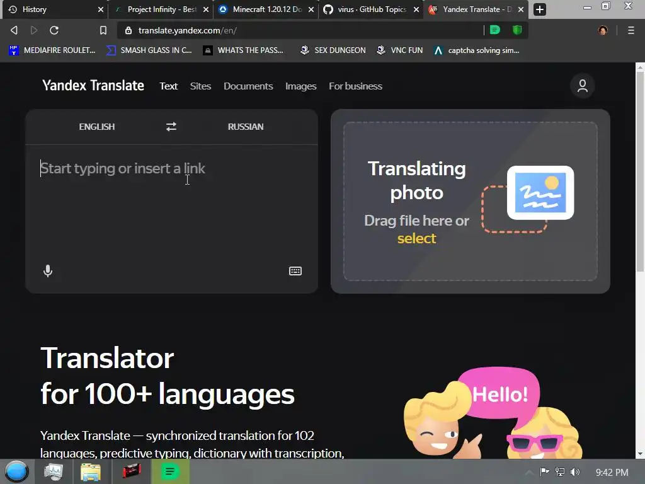The image size is (645, 484).
Task: Open the WHATS THE PASS... bookmark
Action: click(243, 50)
